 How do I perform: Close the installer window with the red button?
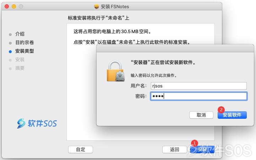[7, 6]
